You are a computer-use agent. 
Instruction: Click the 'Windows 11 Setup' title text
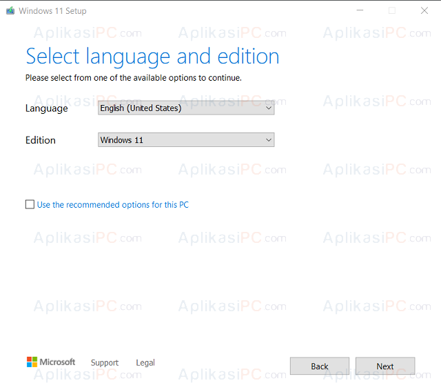coord(52,11)
